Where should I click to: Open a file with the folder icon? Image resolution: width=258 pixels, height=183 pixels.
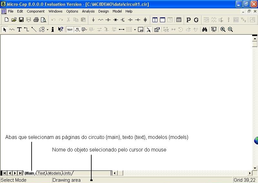[14, 20]
